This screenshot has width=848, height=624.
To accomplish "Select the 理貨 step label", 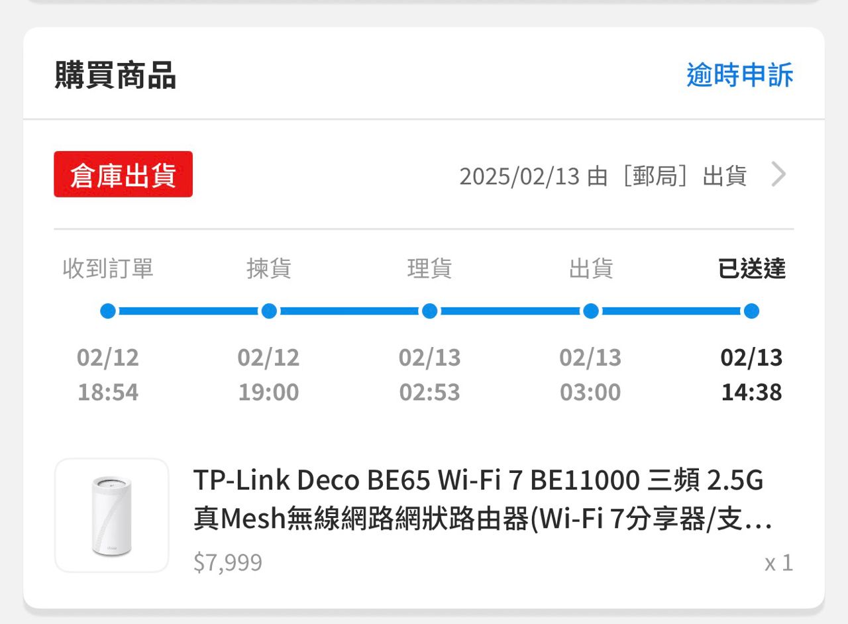I will [x=429, y=269].
